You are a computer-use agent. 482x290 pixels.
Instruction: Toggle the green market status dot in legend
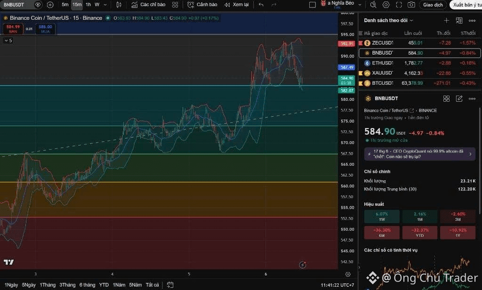coord(108,18)
